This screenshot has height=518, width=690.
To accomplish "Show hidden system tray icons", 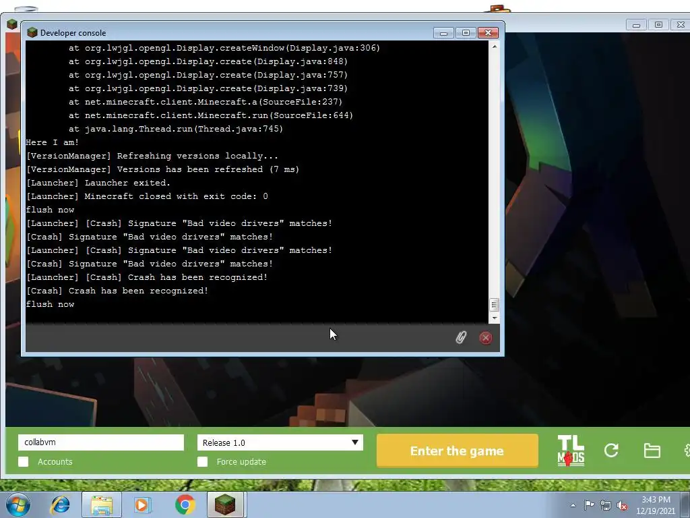I will [573, 505].
